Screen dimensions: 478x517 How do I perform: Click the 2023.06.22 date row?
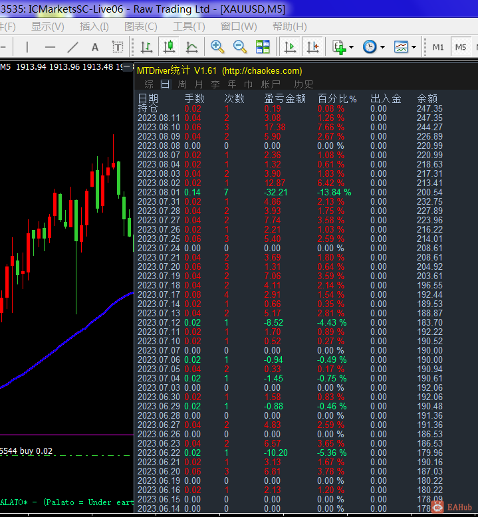coord(159,453)
